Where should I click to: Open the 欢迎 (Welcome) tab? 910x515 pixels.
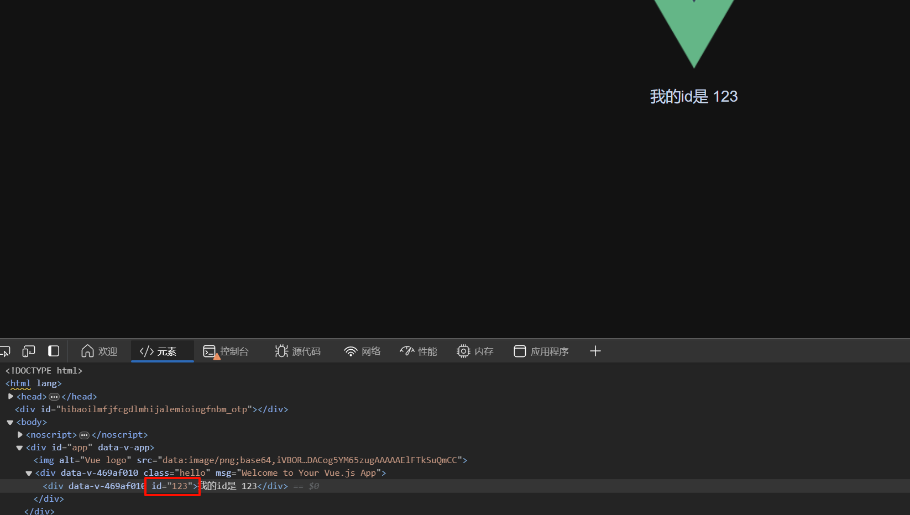[100, 351]
